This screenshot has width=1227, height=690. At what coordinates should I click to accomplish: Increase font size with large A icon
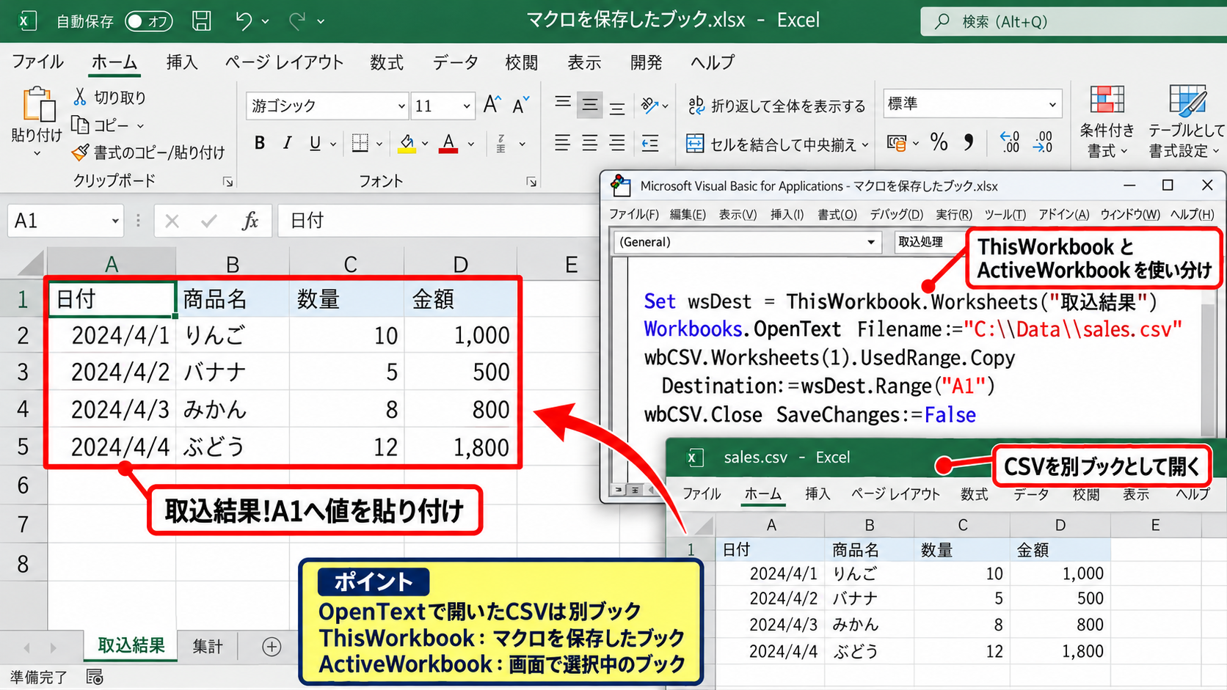coord(492,105)
